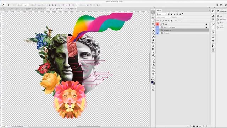
Task: Click Quick Mask mode icon
Action: [153, 87]
